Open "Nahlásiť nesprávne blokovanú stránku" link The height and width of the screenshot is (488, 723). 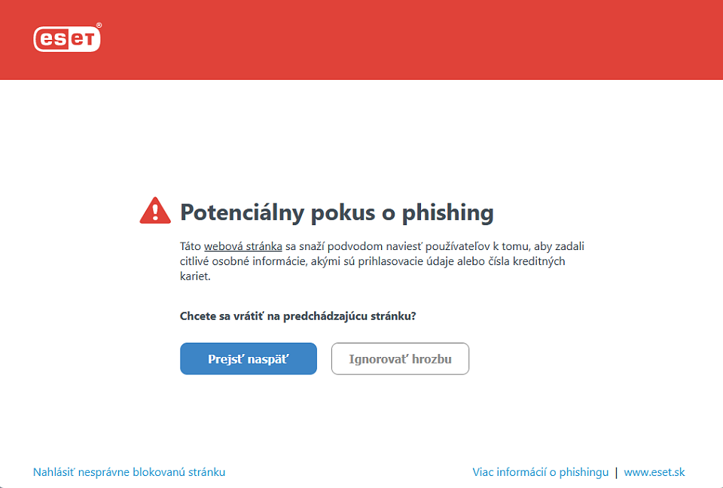[x=129, y=472]
